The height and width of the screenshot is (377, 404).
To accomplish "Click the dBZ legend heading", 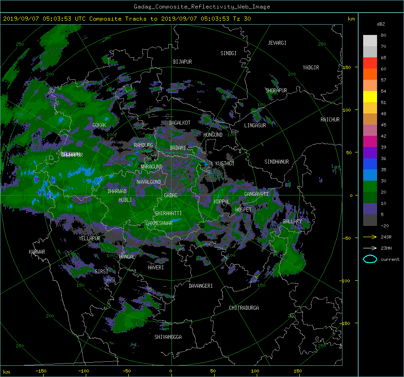I will click(x=381, y=24).
